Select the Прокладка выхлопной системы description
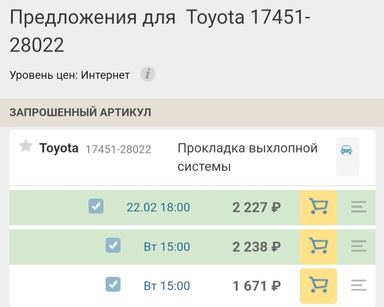This screenshot has width=384, height=307. [248, 157]
